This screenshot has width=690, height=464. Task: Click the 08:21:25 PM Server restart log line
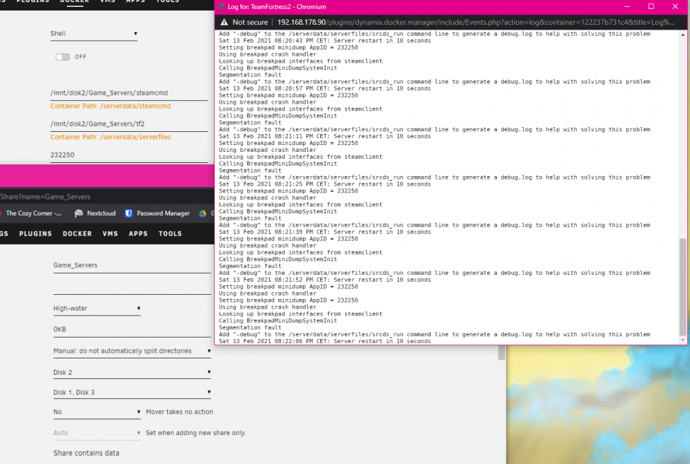pyautogui.click(x=325, y=184)
